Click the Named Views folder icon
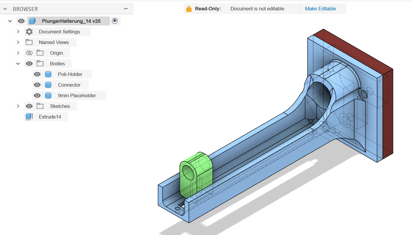 pos(29,42)
